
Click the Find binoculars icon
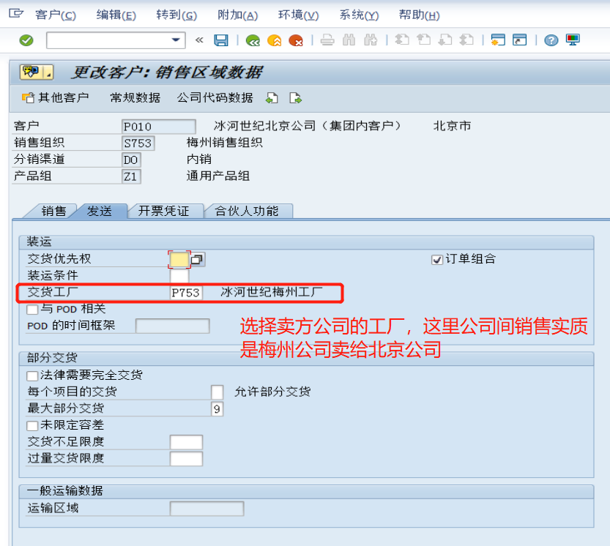349,40
